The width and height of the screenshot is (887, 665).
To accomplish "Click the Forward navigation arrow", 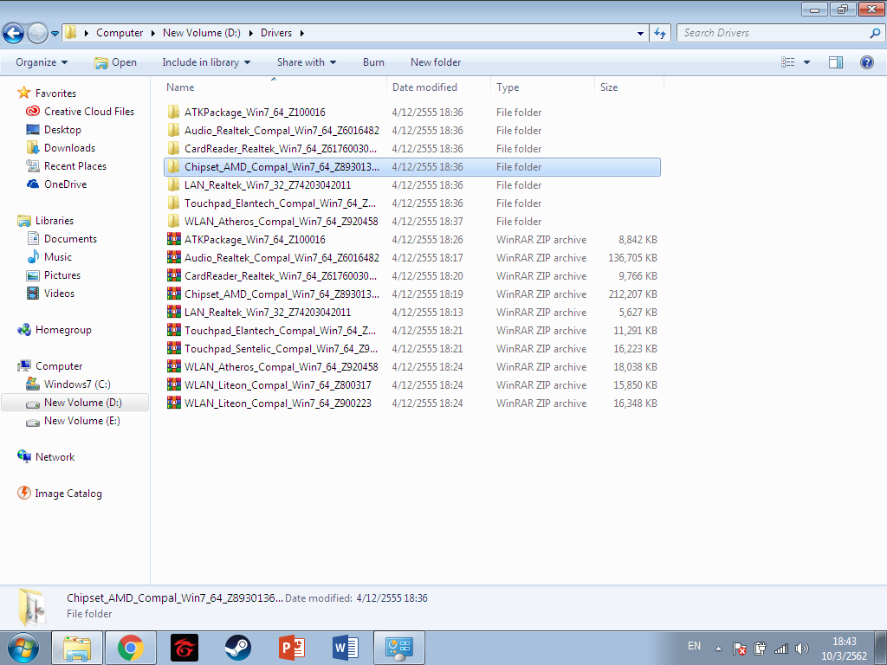I will 37,33.
